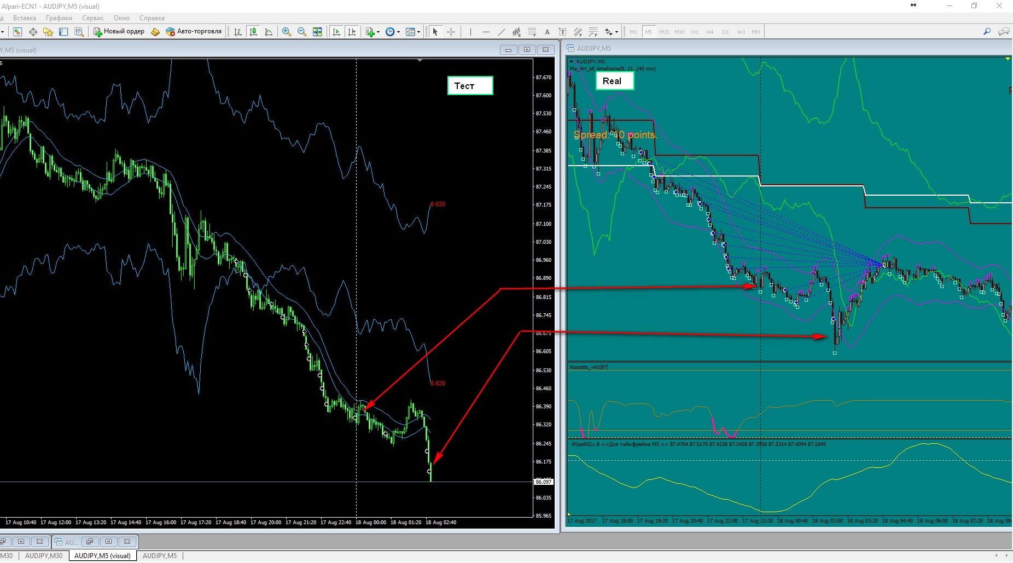Click the current price marker 86.097

coord(544,482)
